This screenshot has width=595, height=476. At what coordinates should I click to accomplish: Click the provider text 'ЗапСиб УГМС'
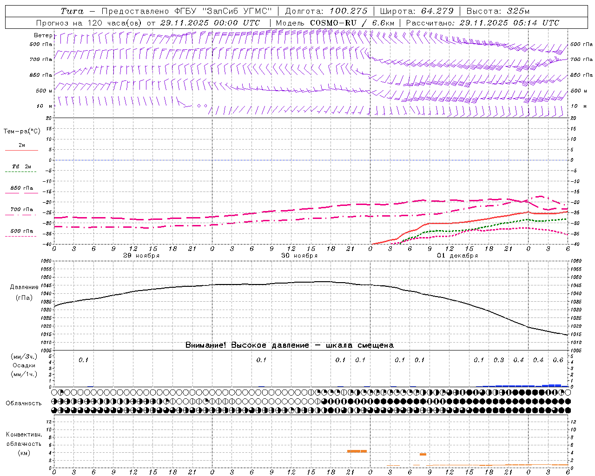pyautogui.click(x=237, y=11)
